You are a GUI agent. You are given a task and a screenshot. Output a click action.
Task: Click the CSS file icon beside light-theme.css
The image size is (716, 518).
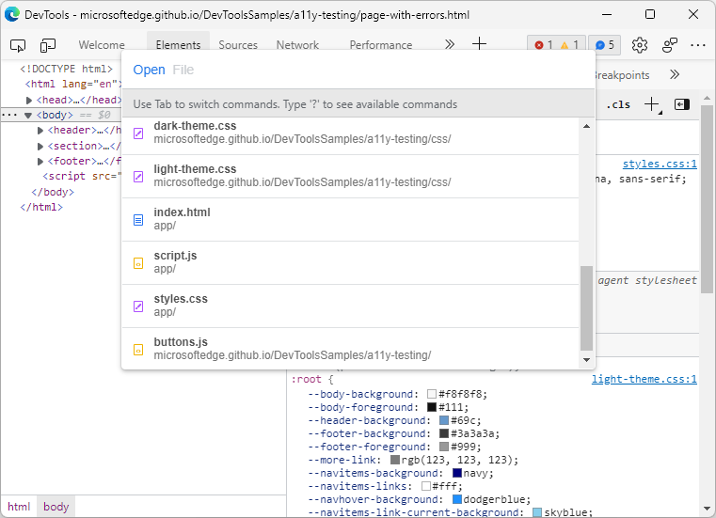click(x=138, y=177)
